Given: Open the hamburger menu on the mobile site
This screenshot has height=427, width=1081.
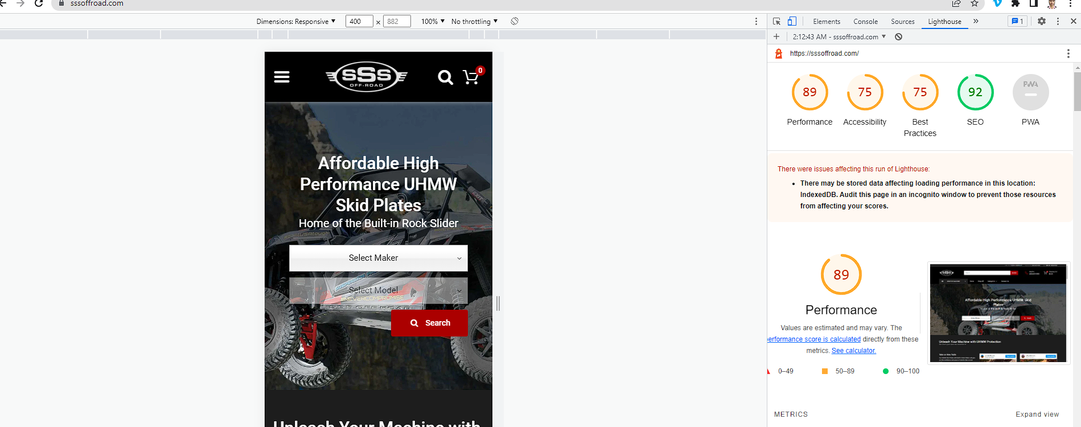Looking at the screenshot, I should tap(282, 77).
